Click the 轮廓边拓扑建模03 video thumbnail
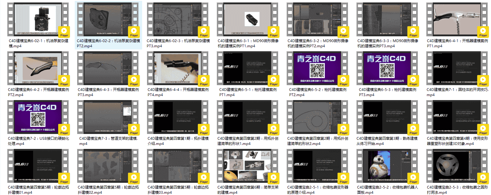This screenshot has width=491, height=195. [x=178, y=166]
